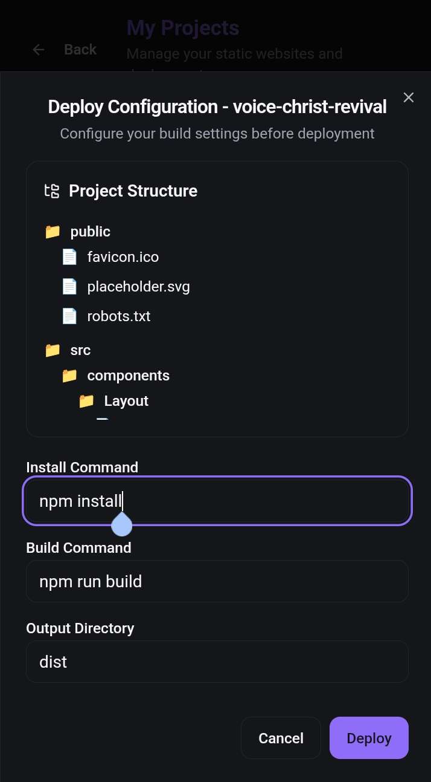
Task: Click the Layout folder icon
Action: click(x=86, y=401)
